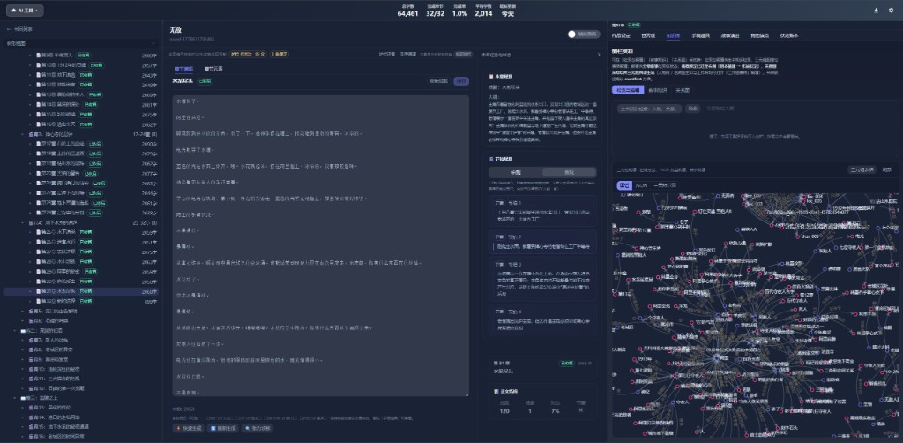Expand the 卷5 volume node
Screen dimensions: 903x443
click(x=22, y=311)
